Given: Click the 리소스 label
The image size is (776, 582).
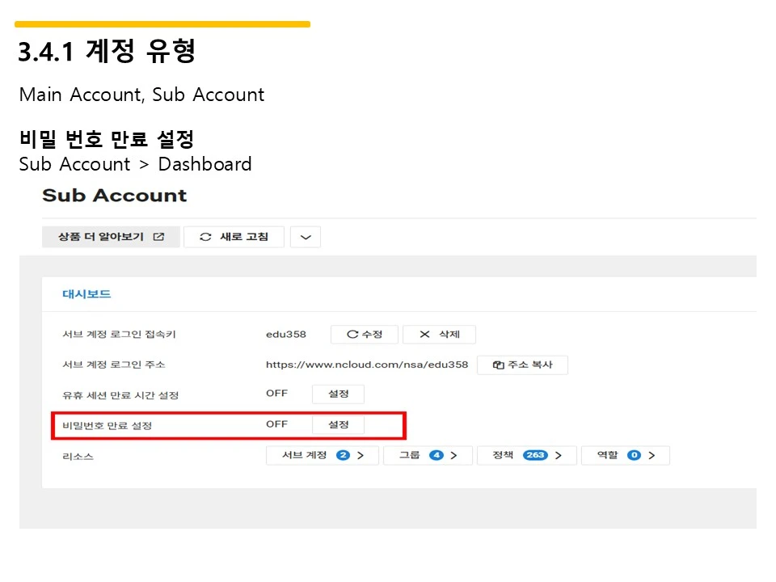Looking at the screenshot, I should coord(78,456).
